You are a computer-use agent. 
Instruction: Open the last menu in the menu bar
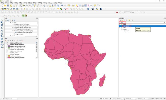point(60,3)
